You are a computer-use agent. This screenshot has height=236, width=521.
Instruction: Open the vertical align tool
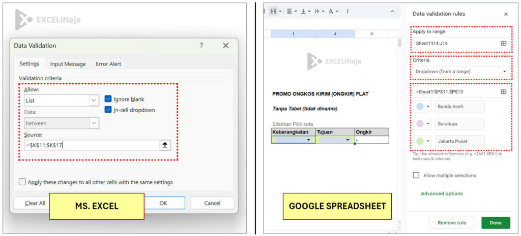pyautogui.click(x=305, y=11)
